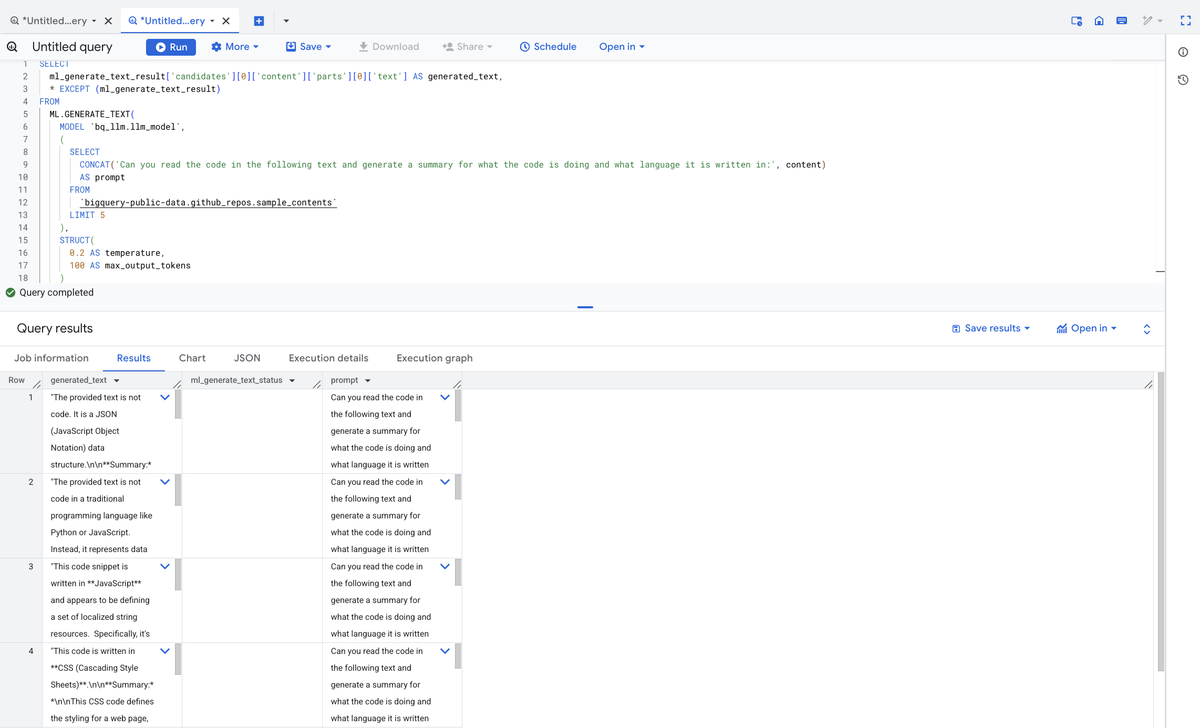Select the Results tab
This screenshot has width=1200, height=728.
(x=133, y=358)
